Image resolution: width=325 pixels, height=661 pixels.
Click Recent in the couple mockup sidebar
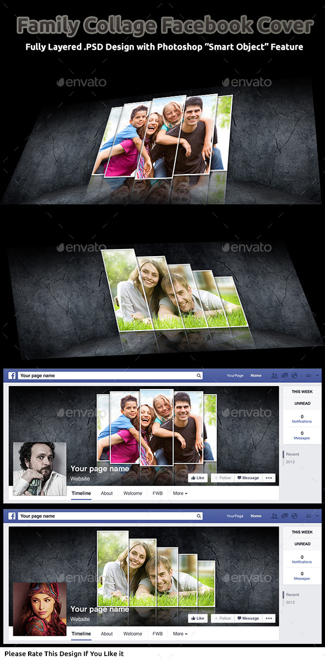pyautogui.click(x=292, y=595)
